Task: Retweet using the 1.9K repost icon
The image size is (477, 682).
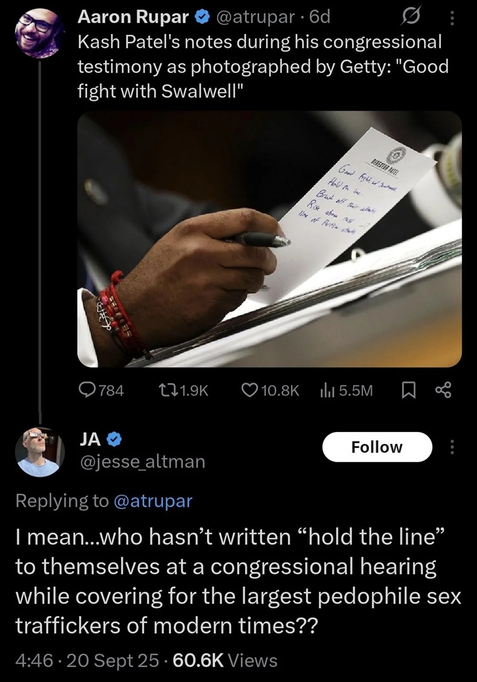Action: [183, 390]
